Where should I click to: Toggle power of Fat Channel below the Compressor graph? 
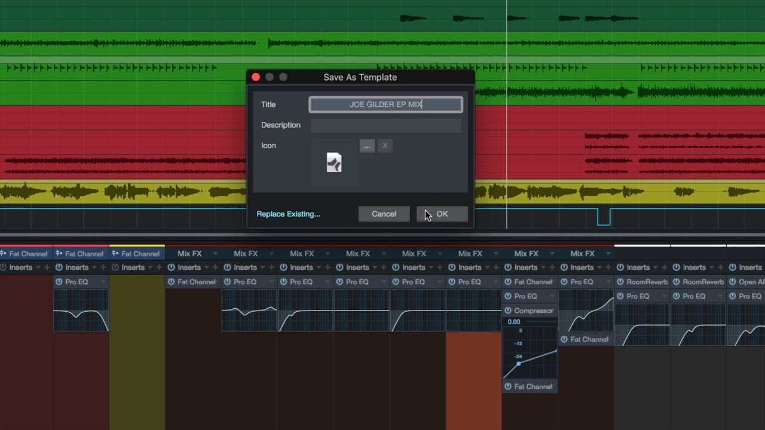508,386
